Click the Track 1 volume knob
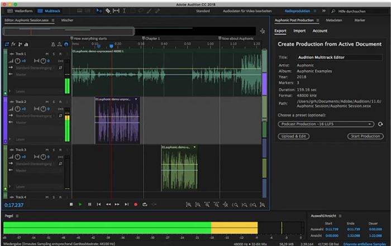The height and width of the screenshot is (246, 391). (17, 61)
